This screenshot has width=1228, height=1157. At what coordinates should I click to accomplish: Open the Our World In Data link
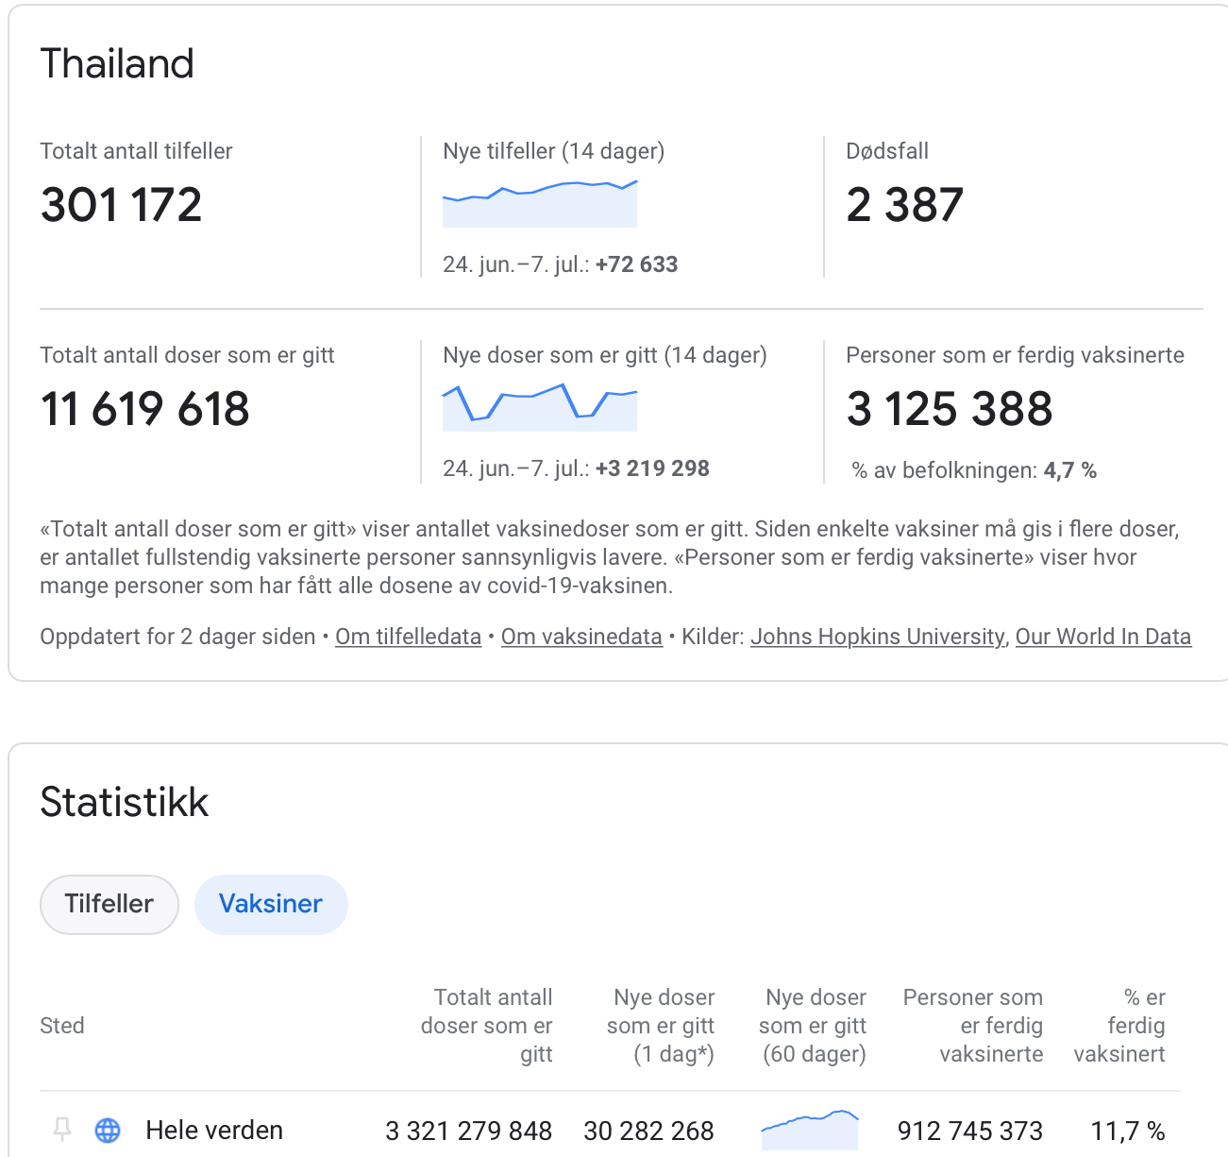tap(1102, 637)
